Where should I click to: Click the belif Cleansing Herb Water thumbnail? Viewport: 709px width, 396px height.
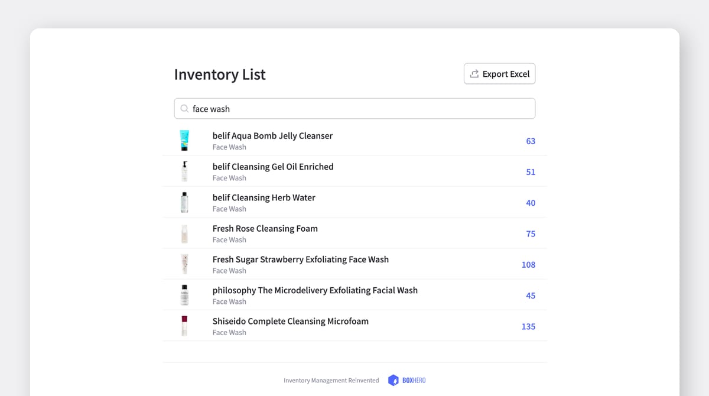pyautogui.click(x=184, y=202)
